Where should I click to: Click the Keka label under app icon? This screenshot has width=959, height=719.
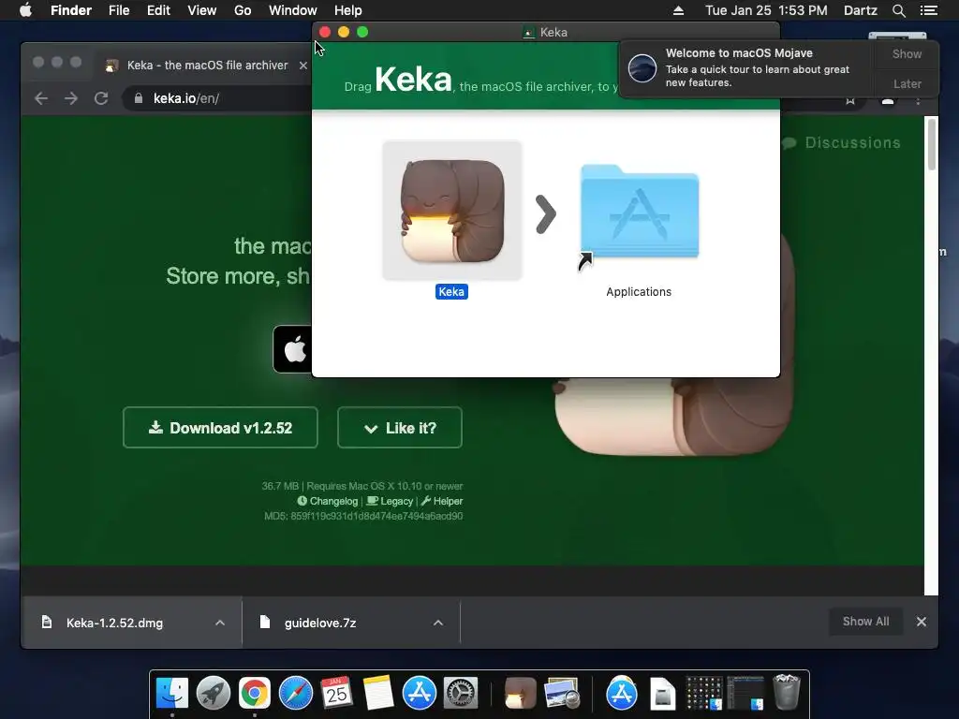point(451,292)
